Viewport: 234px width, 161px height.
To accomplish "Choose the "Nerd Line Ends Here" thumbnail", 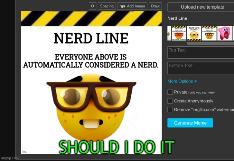I will (194, 33).
